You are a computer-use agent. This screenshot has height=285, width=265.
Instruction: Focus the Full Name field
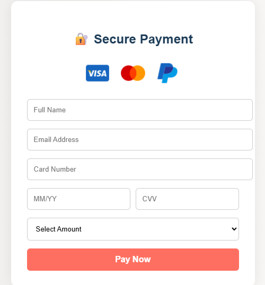pyautogui.click(x=140, y=110)
